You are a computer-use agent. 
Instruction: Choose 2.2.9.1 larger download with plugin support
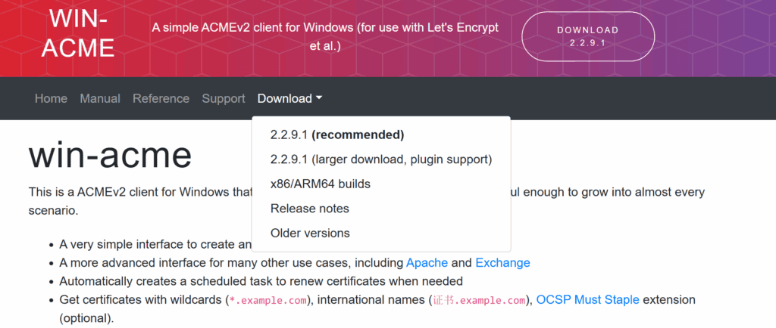[381, 159]
